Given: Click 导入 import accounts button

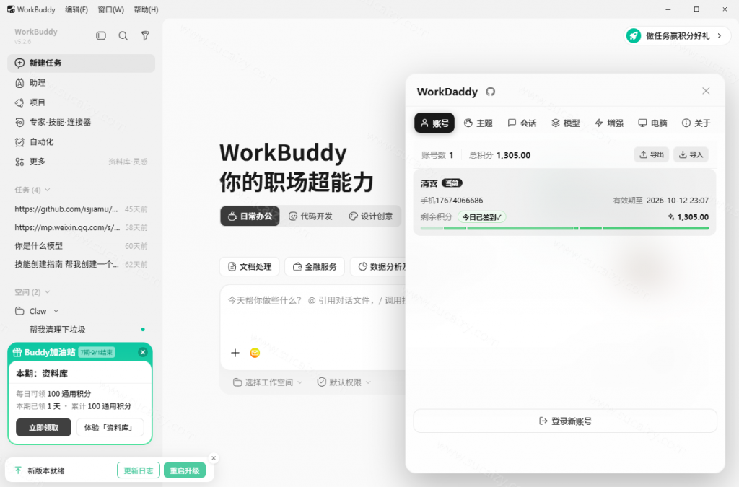Looking at the screenshot, I should 691,154.
